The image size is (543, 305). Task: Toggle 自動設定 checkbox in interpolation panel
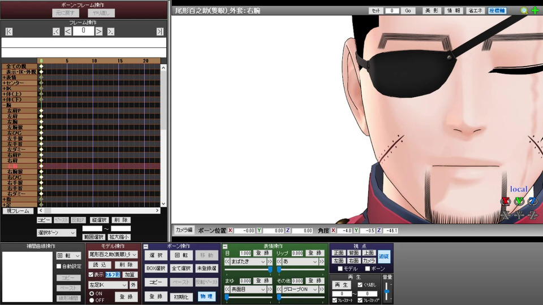point(59,266)
